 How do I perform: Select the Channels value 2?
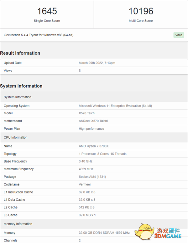(80, 241)
